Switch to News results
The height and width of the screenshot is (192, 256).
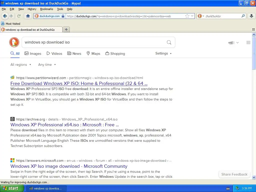click(74, 53)
